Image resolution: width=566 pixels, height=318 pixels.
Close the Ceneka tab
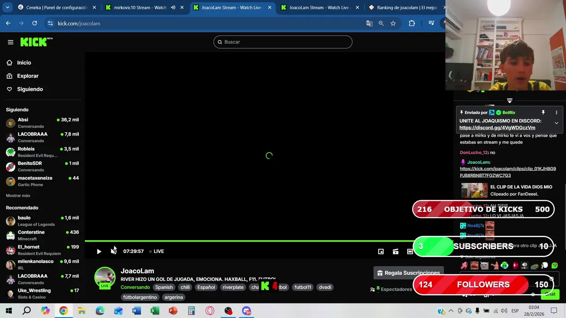pyautogui.click(x=94, y=8)
